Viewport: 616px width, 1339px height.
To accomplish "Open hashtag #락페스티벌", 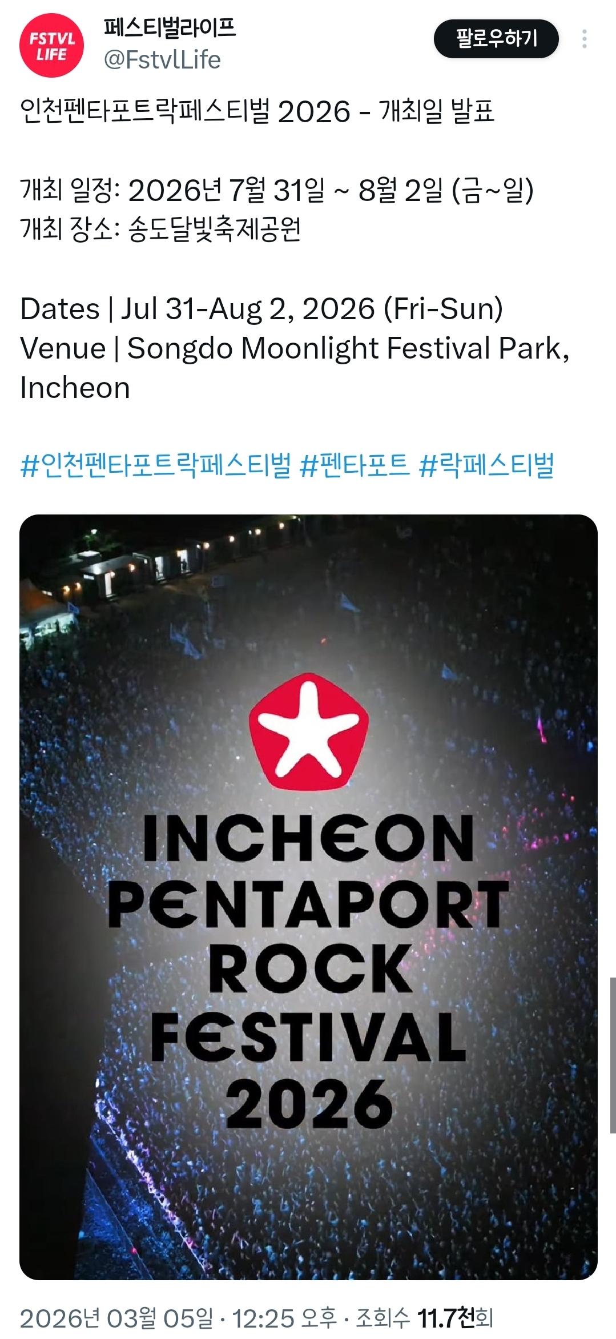I will click(486, 465).
